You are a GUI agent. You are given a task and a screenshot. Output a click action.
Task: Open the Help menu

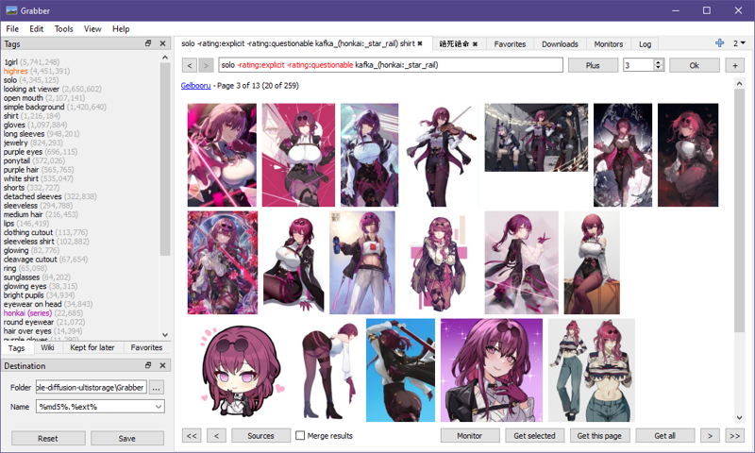pos(121,29)
